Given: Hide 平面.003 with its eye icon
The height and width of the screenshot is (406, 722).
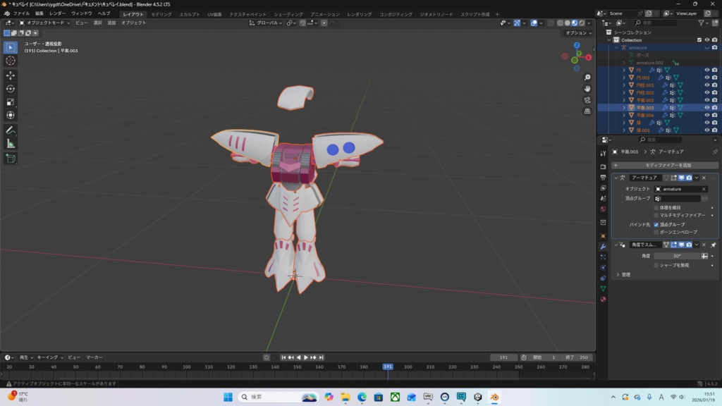Looking at the screenshot, I should (706, 107).
